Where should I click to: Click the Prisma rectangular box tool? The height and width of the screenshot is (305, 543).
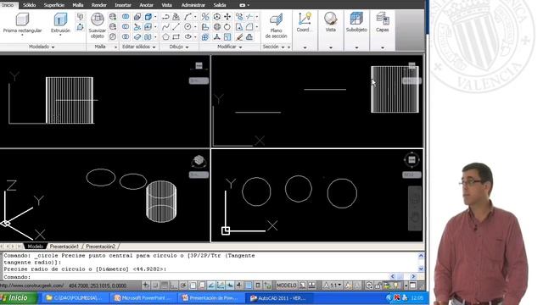[22, 19]
